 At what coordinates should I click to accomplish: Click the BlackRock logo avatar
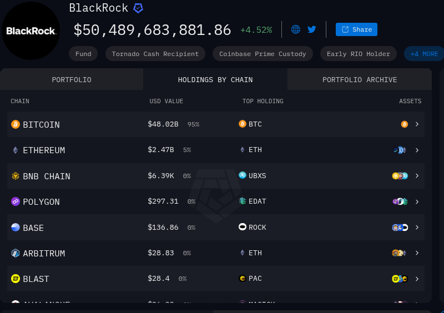point(31,31)
